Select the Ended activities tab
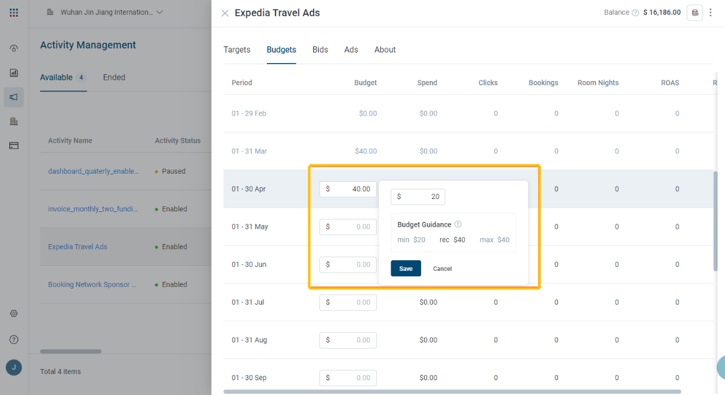The image size is (725, 395). [114, 77]
